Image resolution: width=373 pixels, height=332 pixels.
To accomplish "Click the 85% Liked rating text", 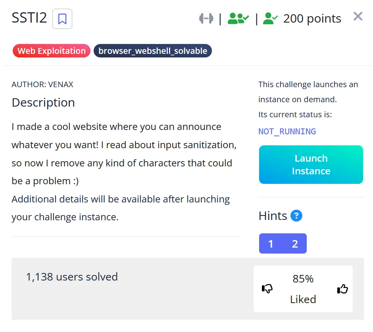I will pos(303,289).
